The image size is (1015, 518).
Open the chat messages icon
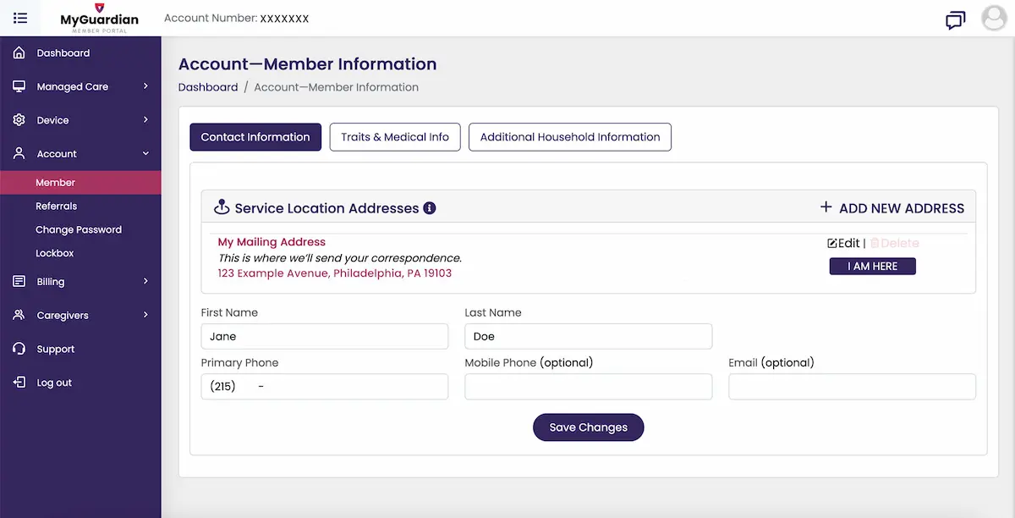(955, 19)
